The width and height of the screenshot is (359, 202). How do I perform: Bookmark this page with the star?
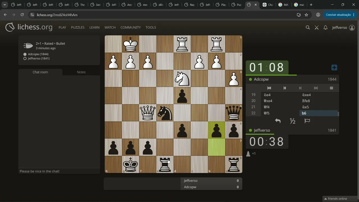306,15
